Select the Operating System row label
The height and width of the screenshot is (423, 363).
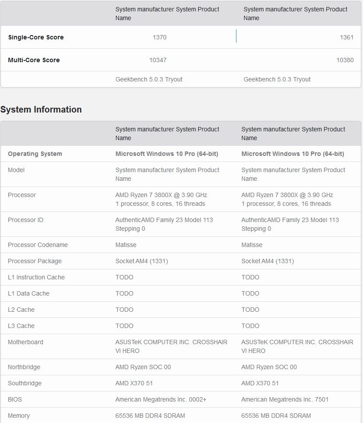[x=35, y=154]
